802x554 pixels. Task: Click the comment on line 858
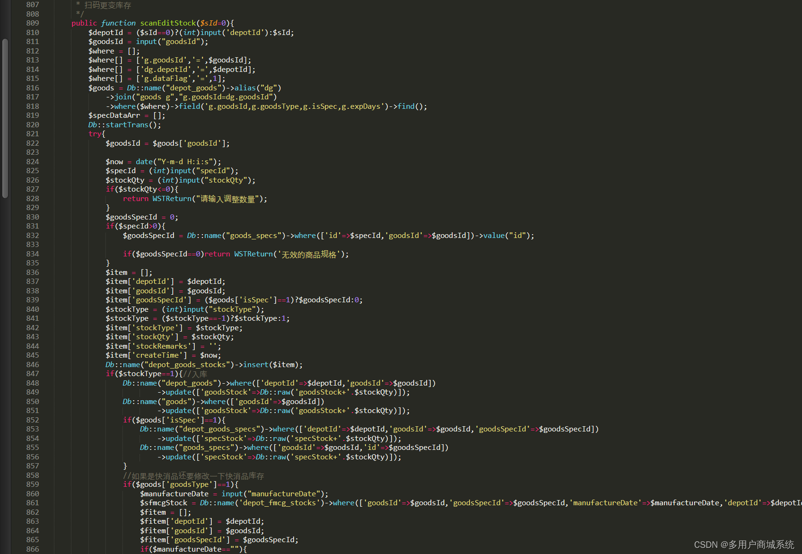tap(193, 475)
